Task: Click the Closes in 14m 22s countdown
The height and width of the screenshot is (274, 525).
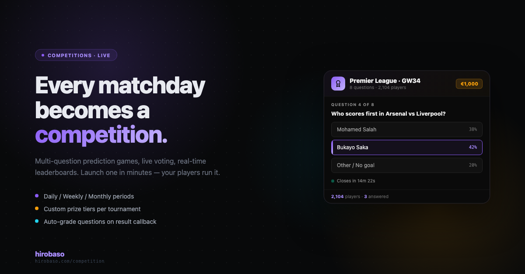Action: pyautogui.click(x=356, y=181)
